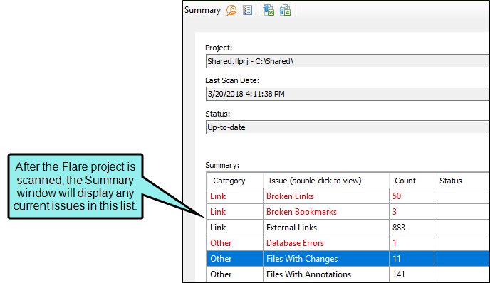Click the Link category of External Links row

coord(218,227)
